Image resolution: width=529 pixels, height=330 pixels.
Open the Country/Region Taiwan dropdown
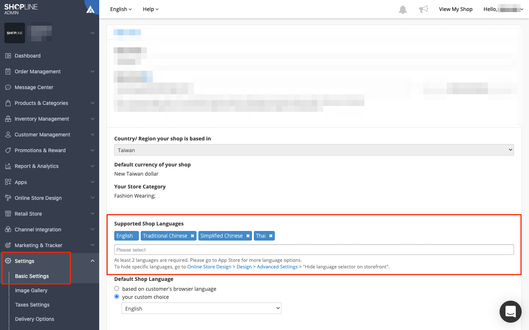(x=314, y=150)
